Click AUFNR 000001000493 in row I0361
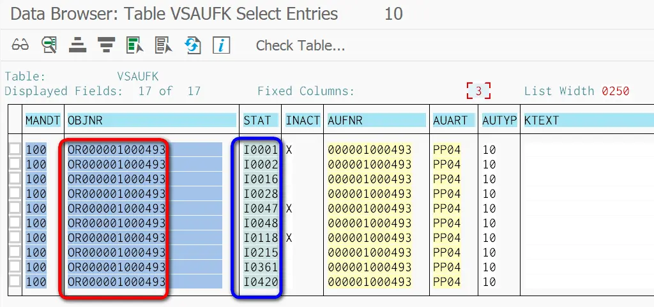The image size is (654, 307). [370, 267]
